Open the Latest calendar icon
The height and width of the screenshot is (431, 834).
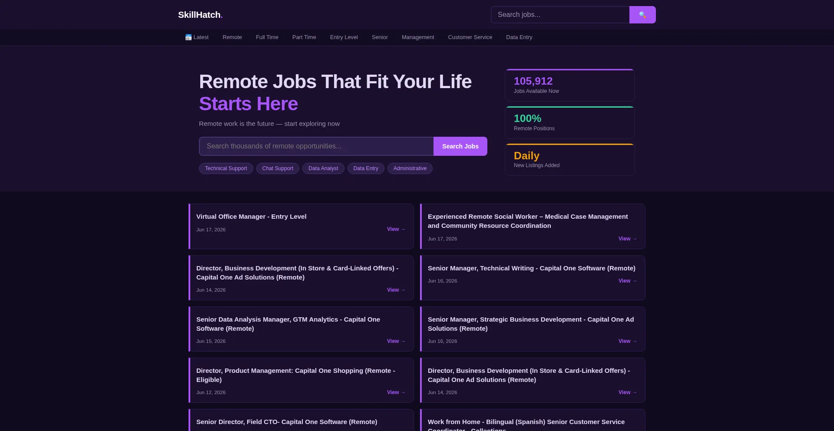pyautogui.click(x=189, y=37)
